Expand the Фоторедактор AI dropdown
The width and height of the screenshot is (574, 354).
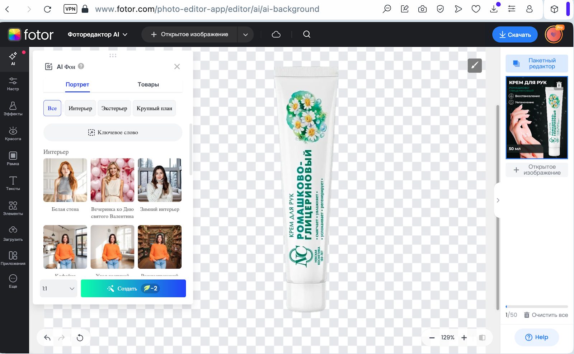(97, 34)
